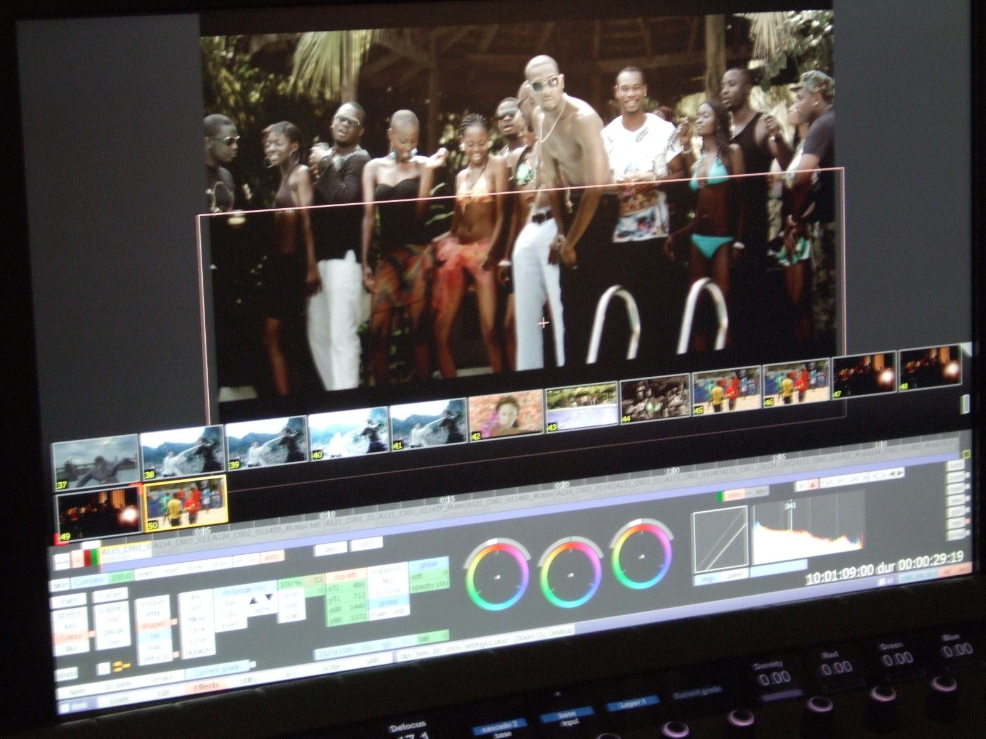Select storyboard thumbnail number 44
Screen dimensions: 986x739
tap(655, 398)
